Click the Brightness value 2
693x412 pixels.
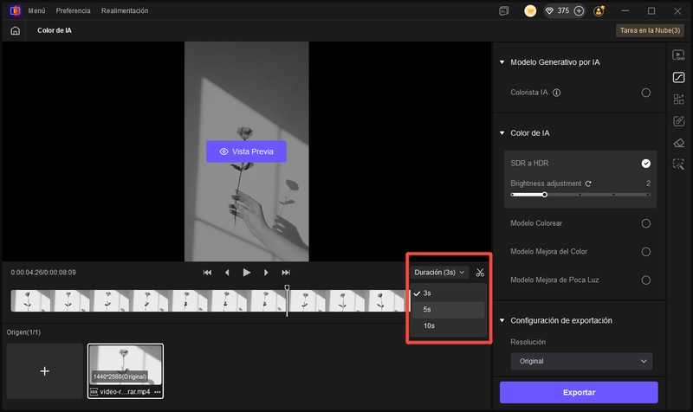click(648, 183)
